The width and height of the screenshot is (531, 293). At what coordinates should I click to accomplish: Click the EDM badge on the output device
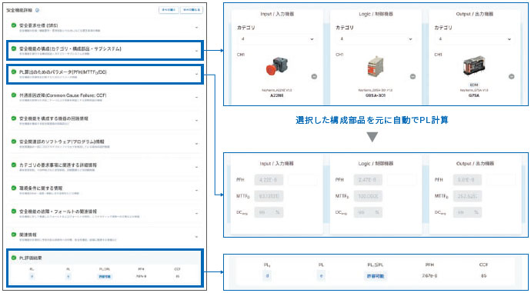(x=474, y=85)
